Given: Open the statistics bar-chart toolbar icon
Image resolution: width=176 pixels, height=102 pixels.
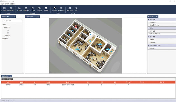Looking at the screenshot, I should point(20,8).
